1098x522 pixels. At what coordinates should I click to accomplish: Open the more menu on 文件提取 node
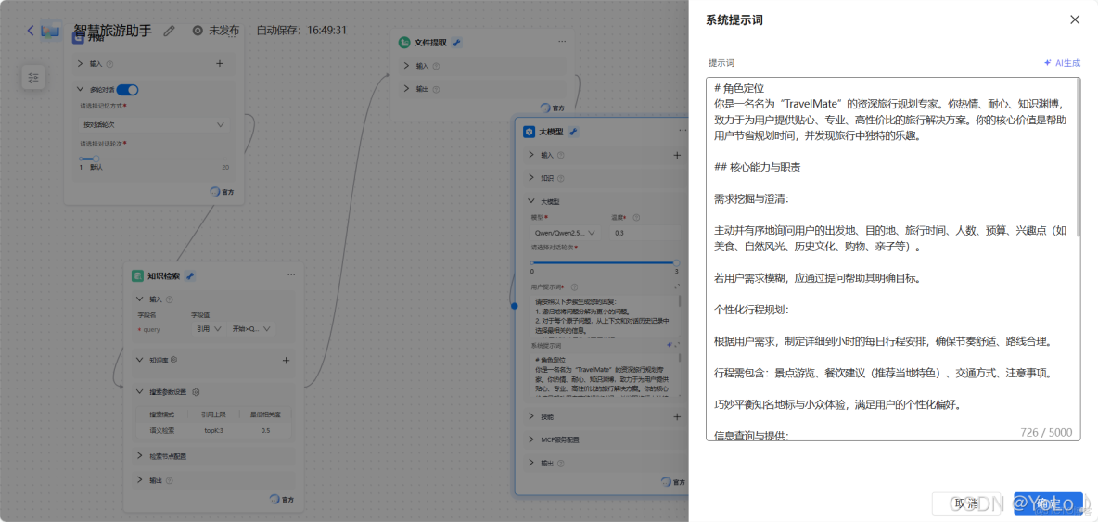(562, 42)
